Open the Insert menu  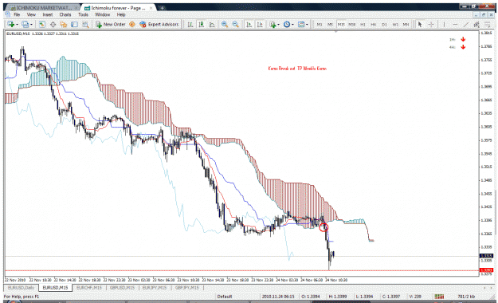pos(48,14)
